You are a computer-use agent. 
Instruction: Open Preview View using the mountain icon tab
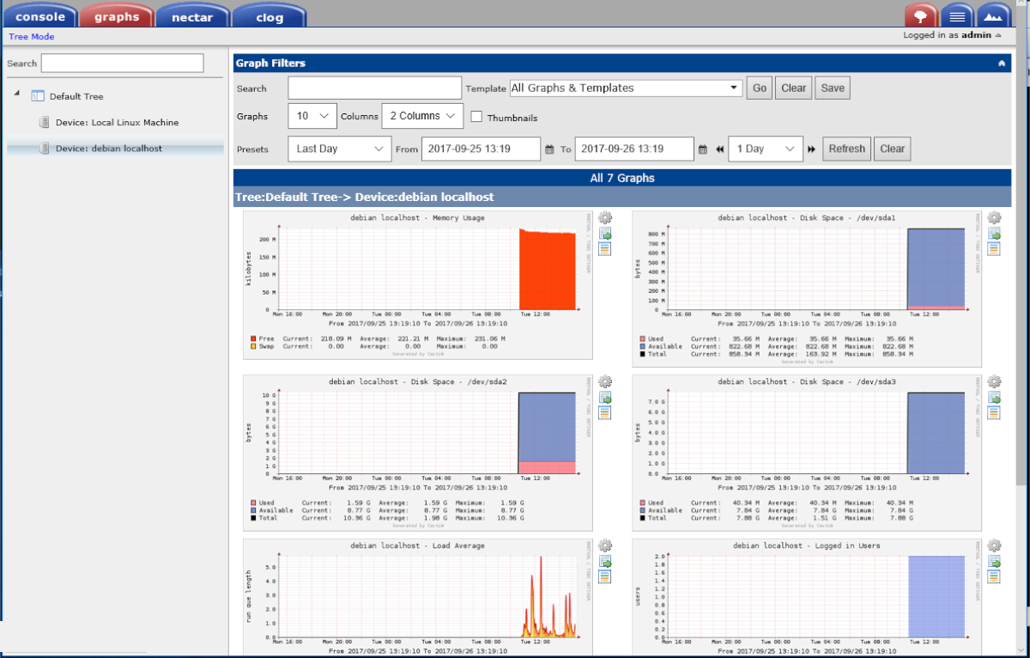[x=992, y=15]
